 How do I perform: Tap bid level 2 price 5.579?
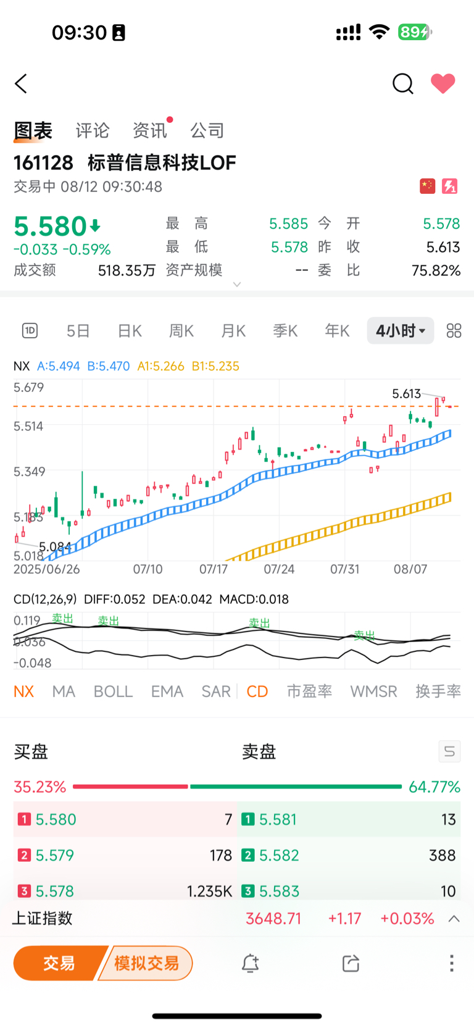tap(55, 855)
